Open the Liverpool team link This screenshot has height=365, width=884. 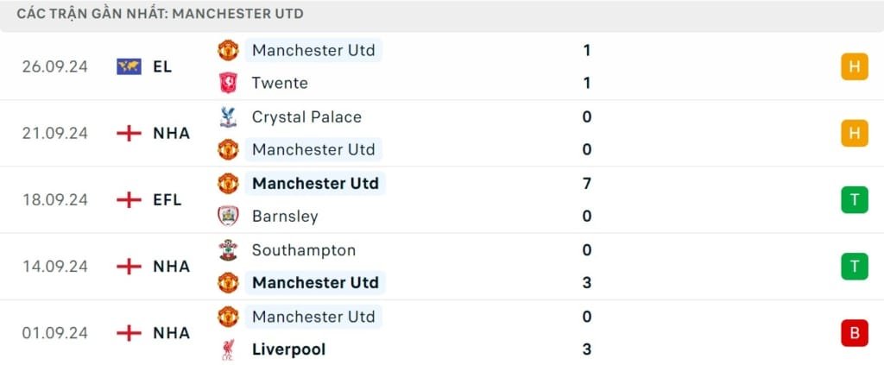click(x=288, y=349)
